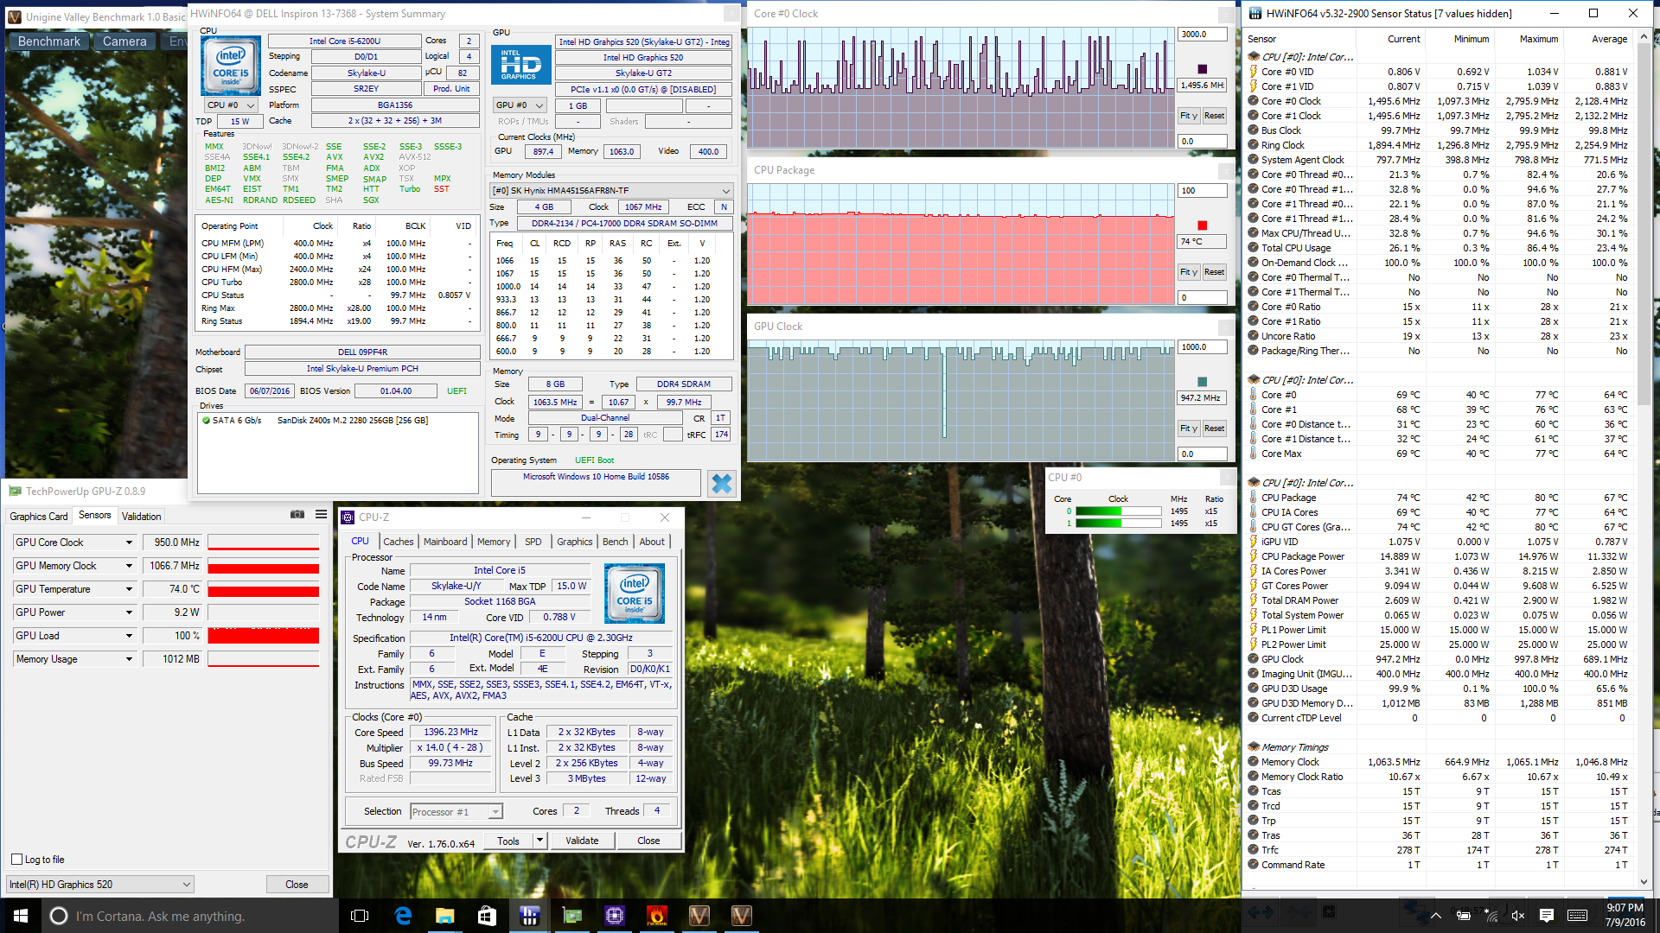Click the 3000.0 maximum field of Core #0 Clock graph
Screen dimensions: 1660x933
tap(1202, 35)
